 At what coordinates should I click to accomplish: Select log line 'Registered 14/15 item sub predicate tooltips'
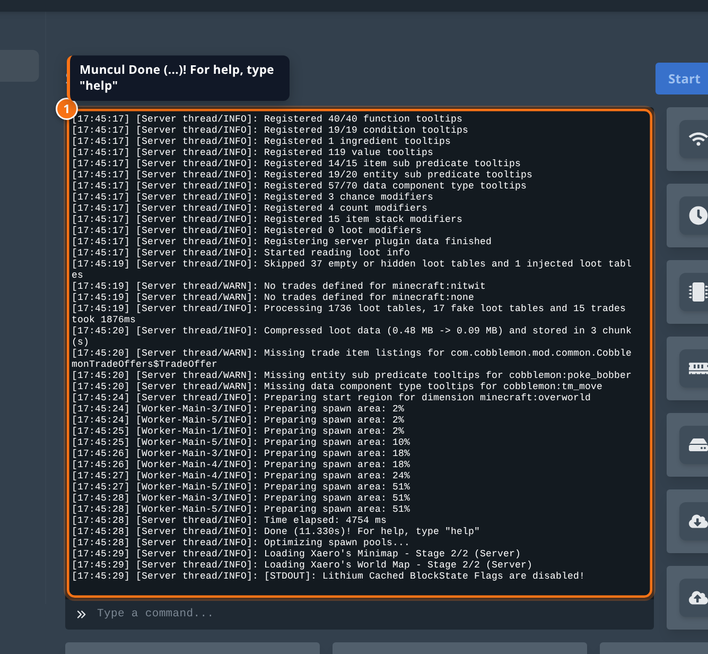[296, 164]
